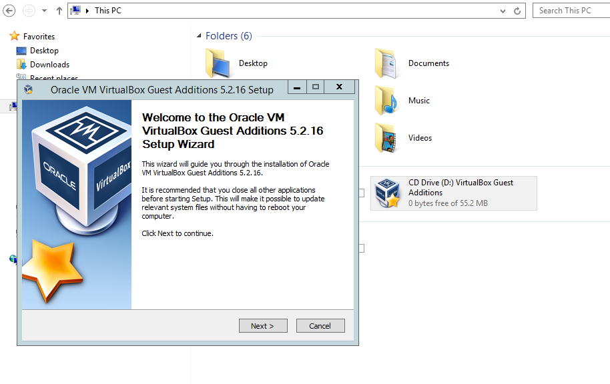Screen dimensions: 610x384
Task: Select the Desktop folder icon
Action: pyautogui.click(x=217, y=63)
